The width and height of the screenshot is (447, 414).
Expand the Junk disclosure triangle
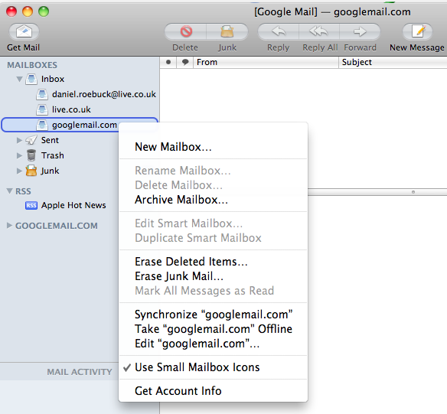click(19, 171)
